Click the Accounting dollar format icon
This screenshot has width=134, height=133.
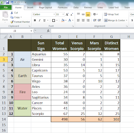pos(132,20)
